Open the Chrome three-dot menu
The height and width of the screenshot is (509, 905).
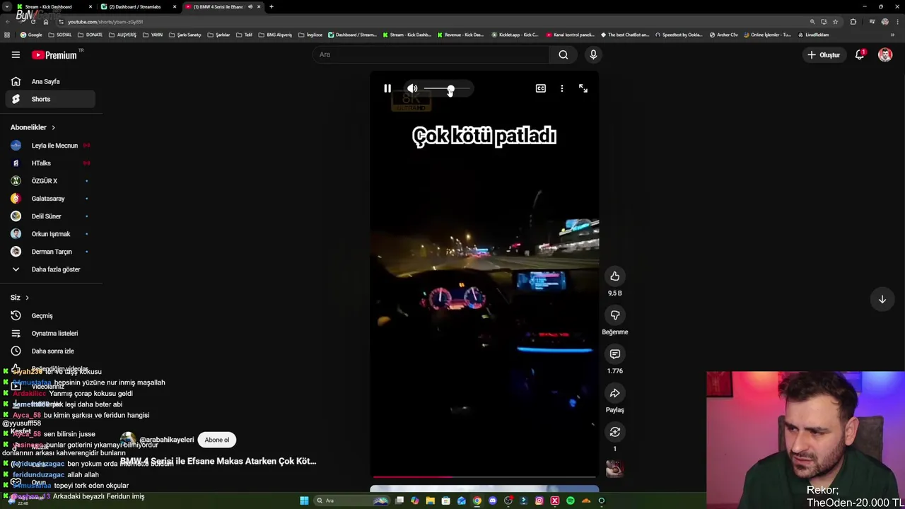(897, 22)
